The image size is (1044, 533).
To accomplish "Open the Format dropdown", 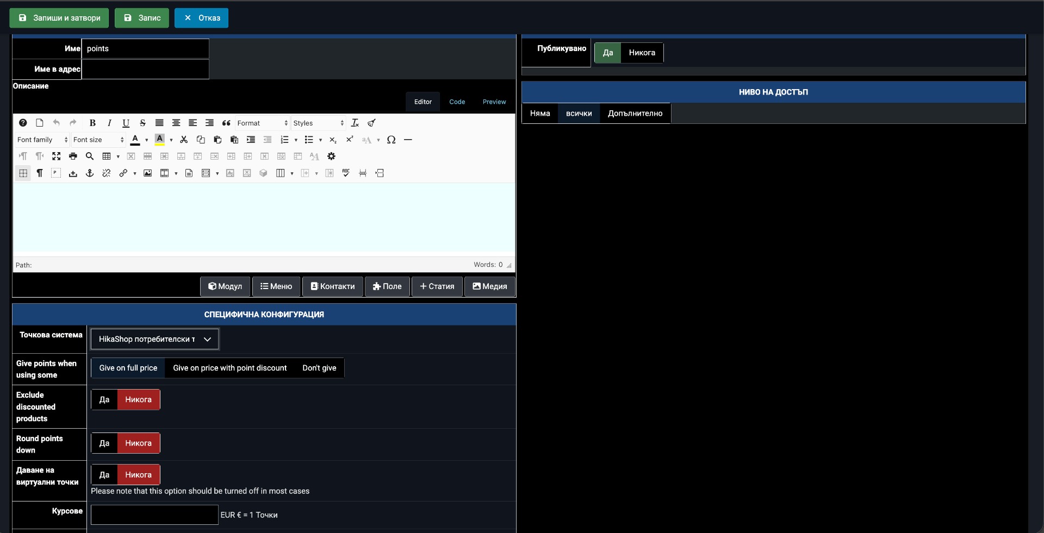I will coord(263,123).
